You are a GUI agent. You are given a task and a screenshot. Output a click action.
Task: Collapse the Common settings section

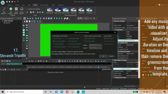113,21
